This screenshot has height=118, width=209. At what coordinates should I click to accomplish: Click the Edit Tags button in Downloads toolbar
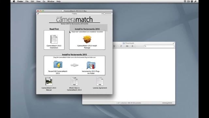[127, 46]
